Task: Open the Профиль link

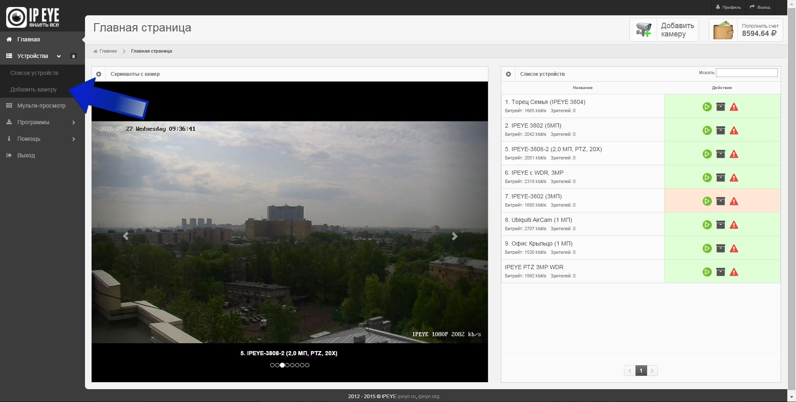Action: coord(728,7)
